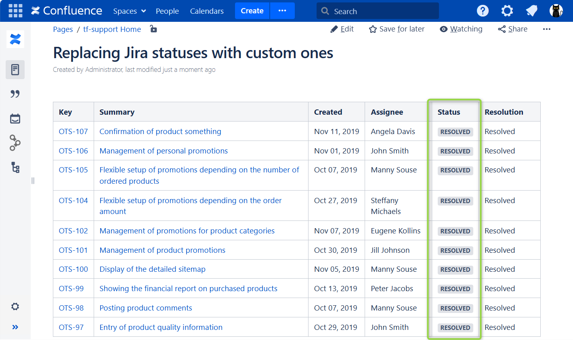Open Pages in the left sidebar
Viewport: 573px width, 340px height.
tap(15, 70)
